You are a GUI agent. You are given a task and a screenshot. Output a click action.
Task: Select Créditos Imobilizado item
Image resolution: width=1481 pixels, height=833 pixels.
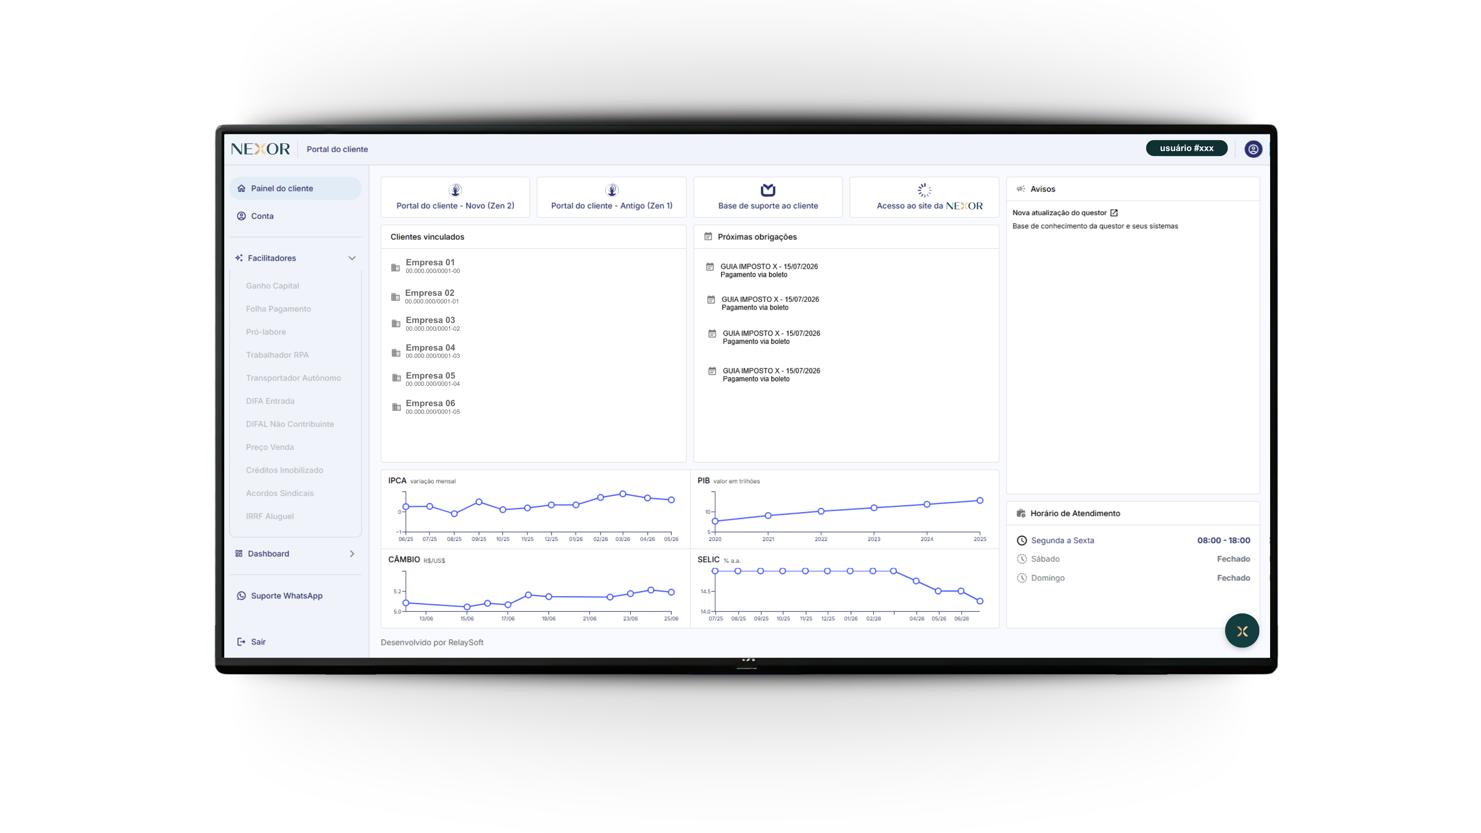pyautogui.click(x=285, y=470)
